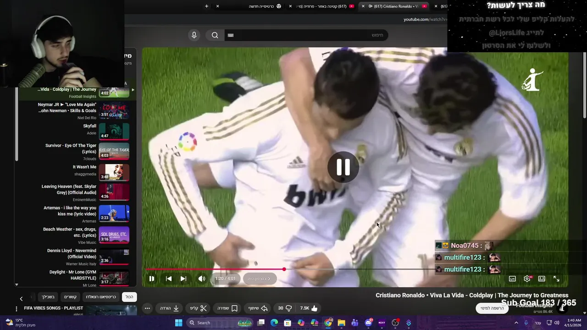The image size is (587, 330).
Task: Select the כריסטיאנו רונאלדו filter chip
Action: tap(101, 297)
